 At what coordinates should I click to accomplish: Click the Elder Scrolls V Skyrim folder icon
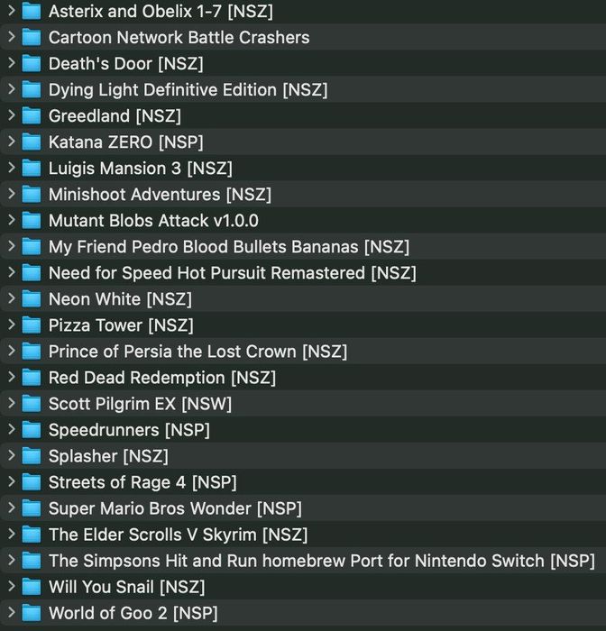(x=32, y=535)
